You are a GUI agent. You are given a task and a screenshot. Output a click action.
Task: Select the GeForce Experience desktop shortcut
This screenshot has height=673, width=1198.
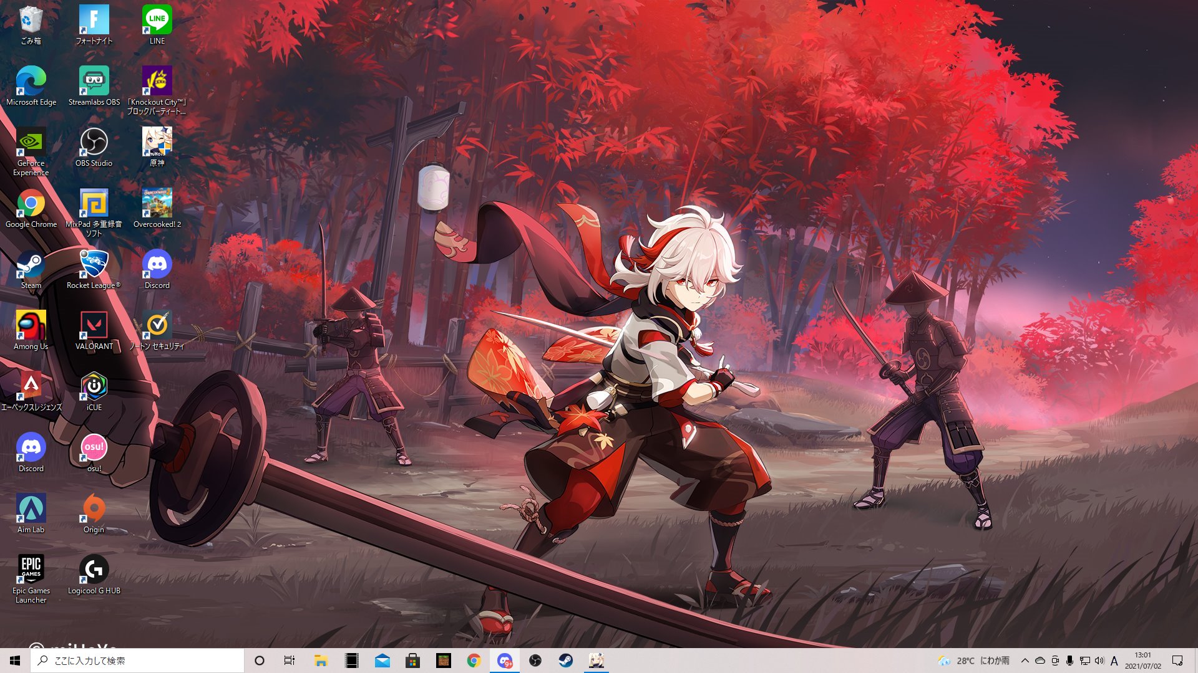[31, 151]
